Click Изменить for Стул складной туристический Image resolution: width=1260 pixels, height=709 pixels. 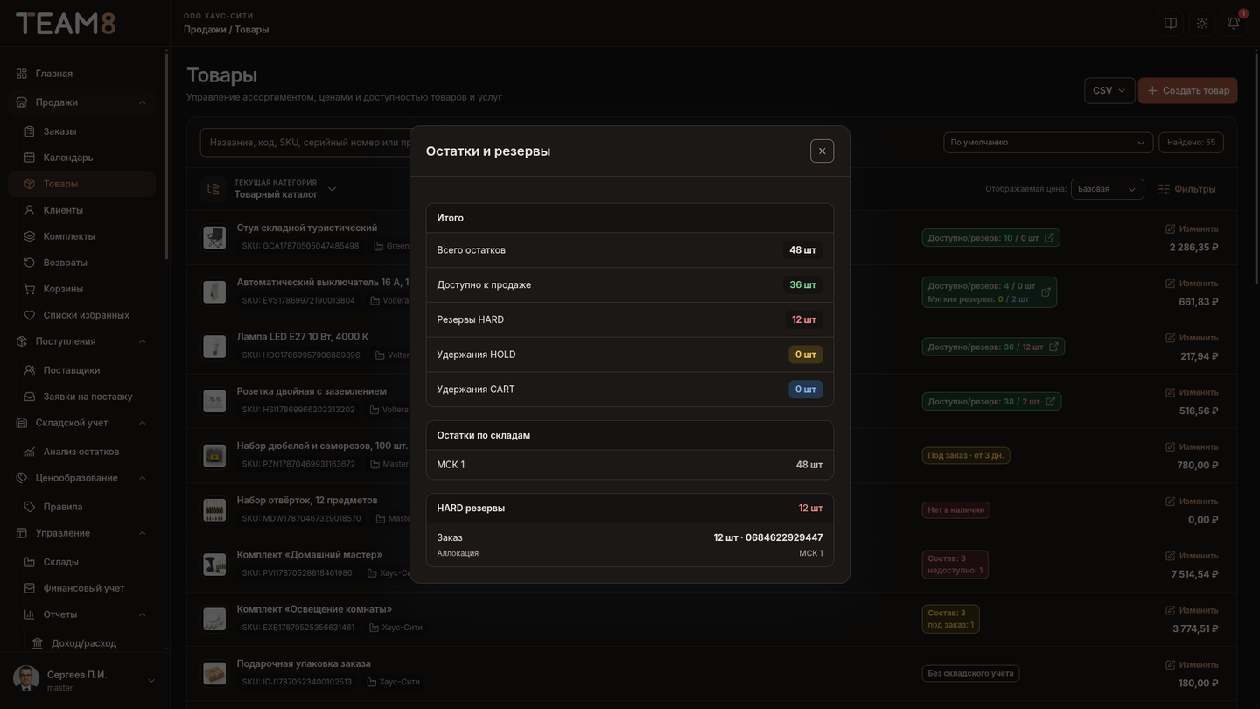click(1192, 228)
